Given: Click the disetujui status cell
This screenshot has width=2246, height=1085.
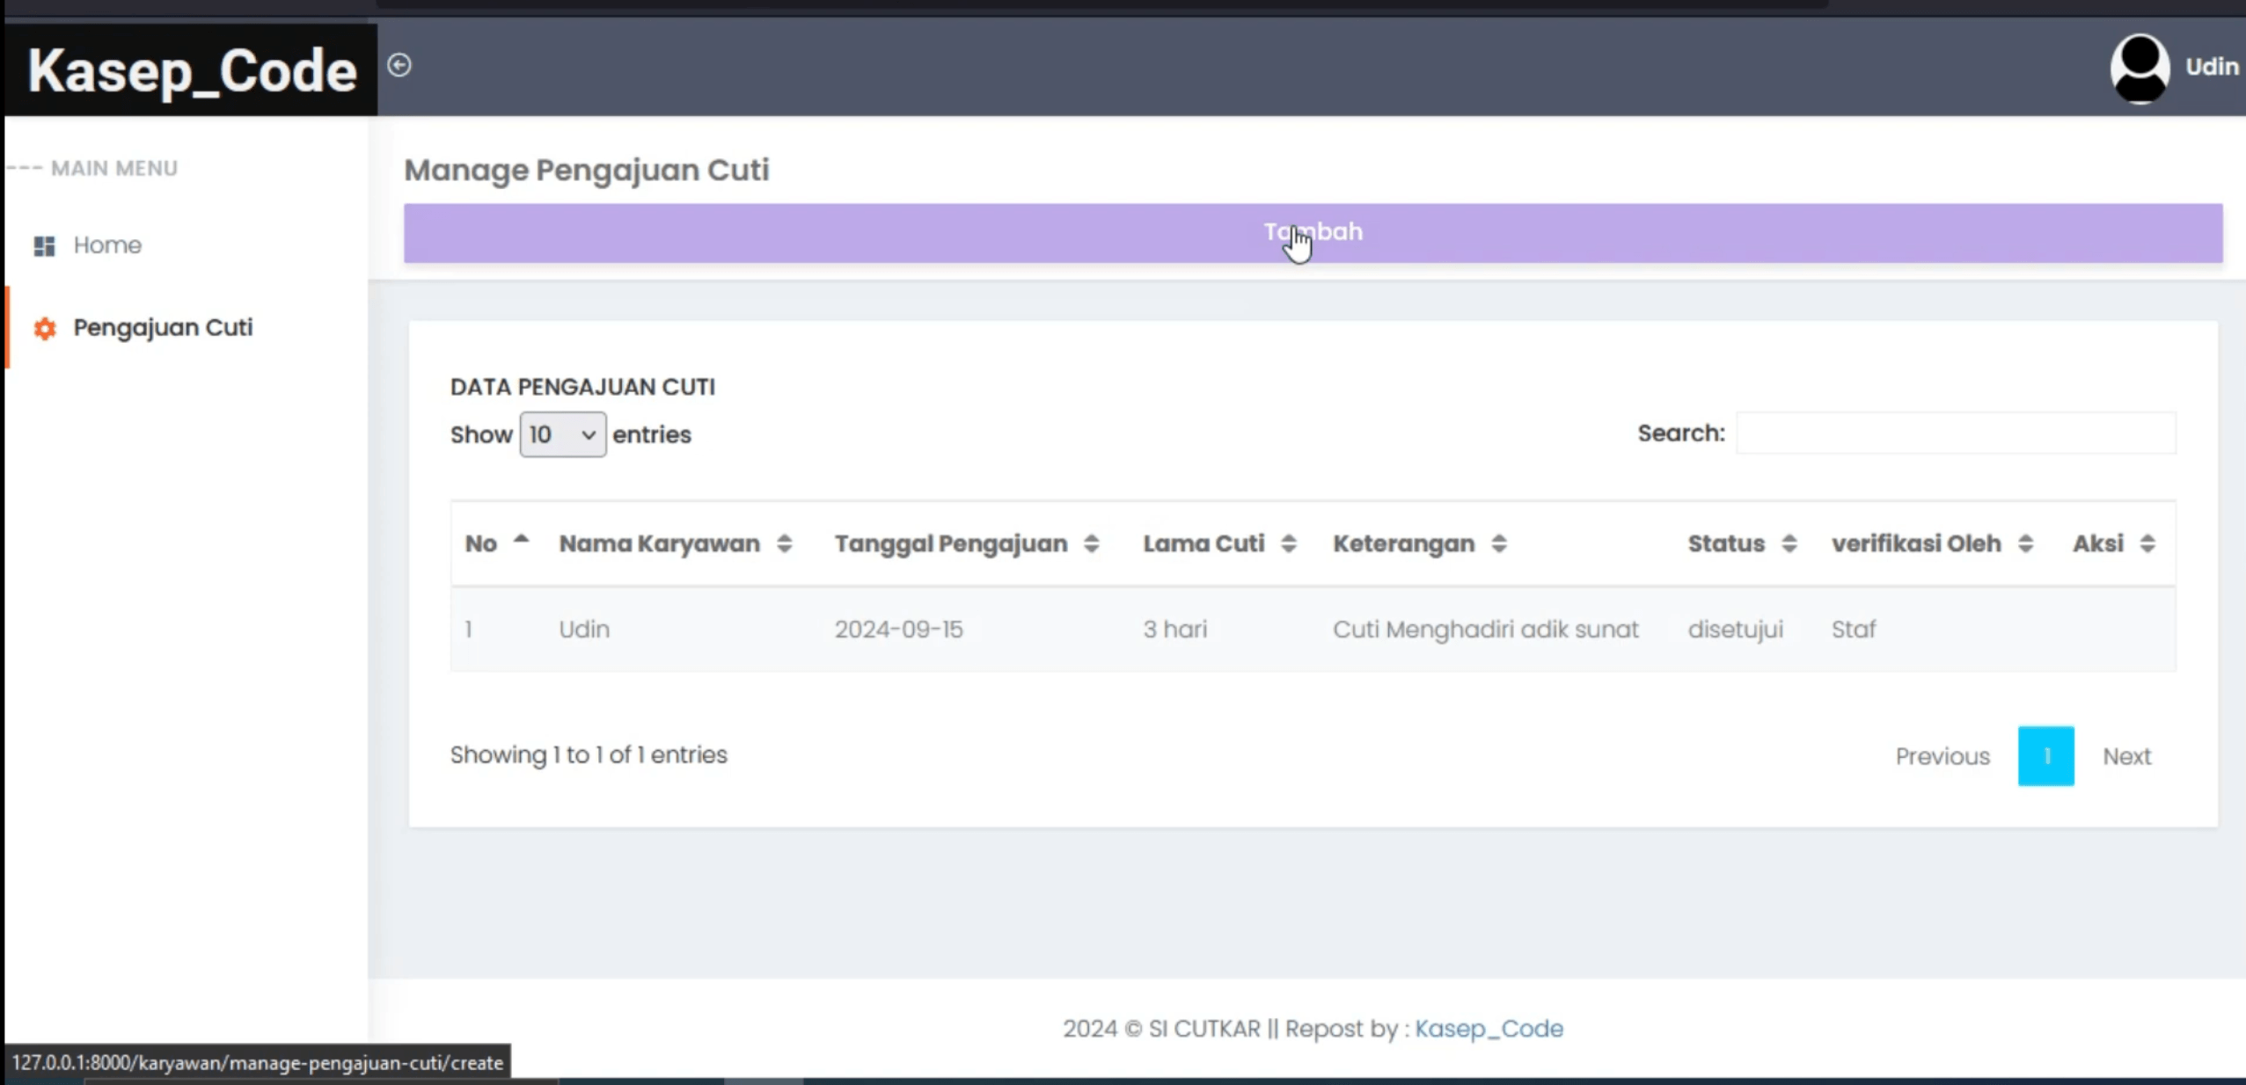Looking at the screenshot, I should tap(1735, 630).
